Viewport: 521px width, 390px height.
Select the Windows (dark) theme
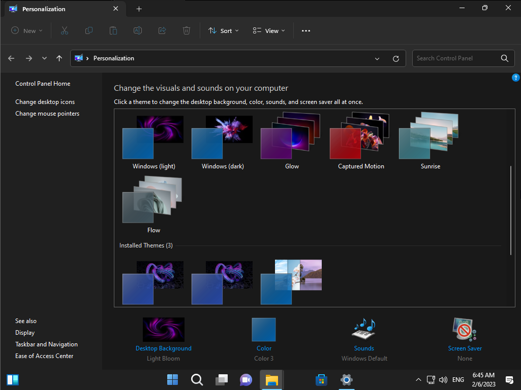pyautogui.click(x=223, y=143)
